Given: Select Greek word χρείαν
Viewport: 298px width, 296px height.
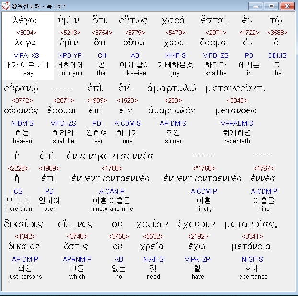Looking at the screenshot, I should point(152,224).
